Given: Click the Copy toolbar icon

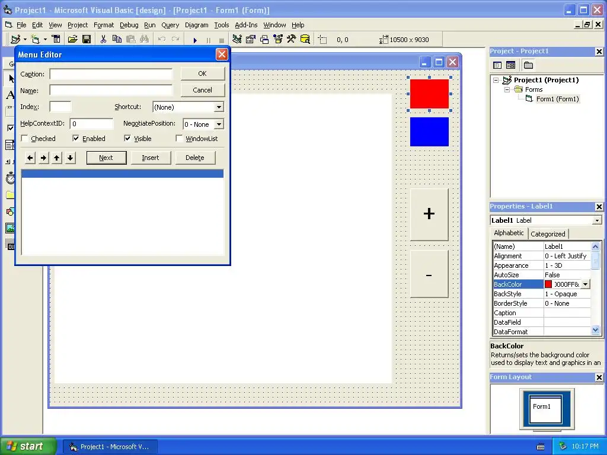Looking at the screenshot, I should pos(117,40).
